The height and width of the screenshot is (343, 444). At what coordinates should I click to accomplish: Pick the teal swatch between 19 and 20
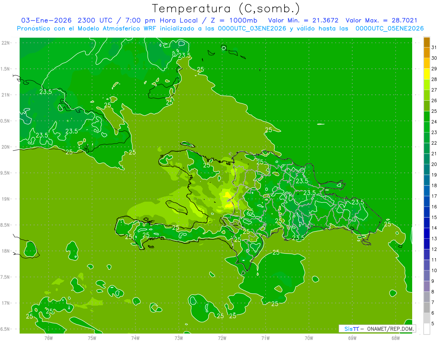[x=427, y=169]
